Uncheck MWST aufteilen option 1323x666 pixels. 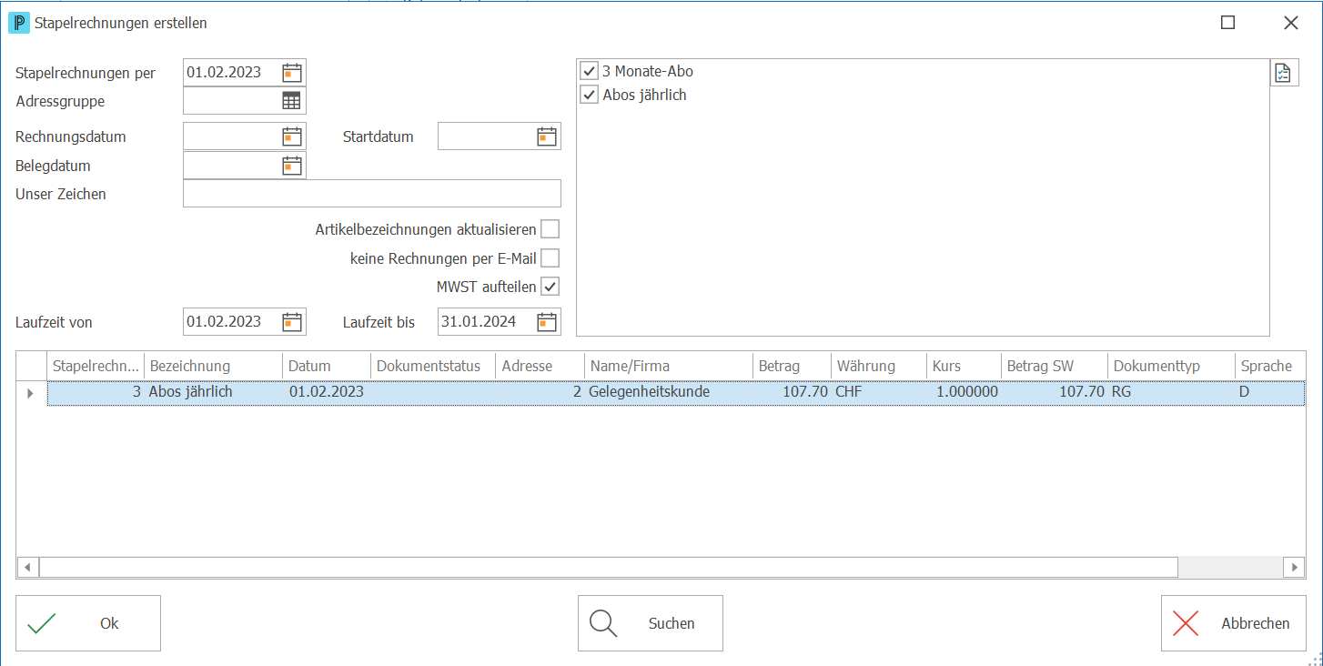click(x=550, y=287)
